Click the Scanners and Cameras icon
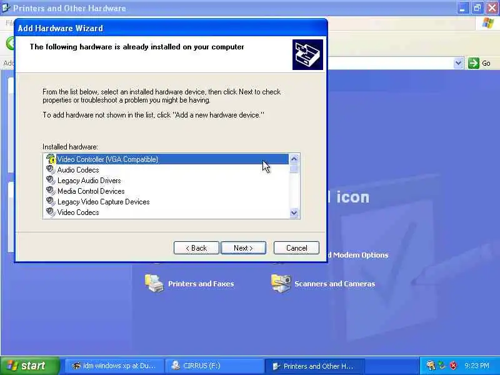 pos(281,283)
